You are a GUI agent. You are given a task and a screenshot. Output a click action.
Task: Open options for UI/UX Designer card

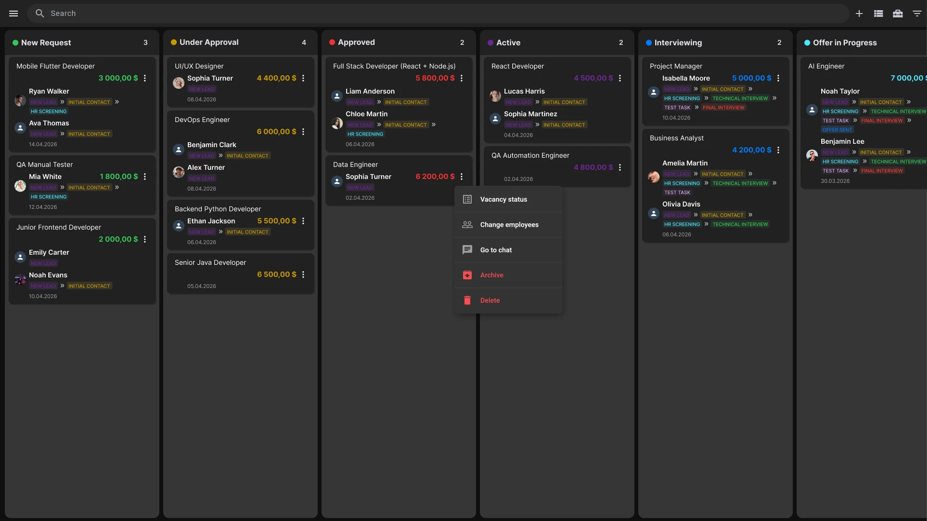click(303, 78)
